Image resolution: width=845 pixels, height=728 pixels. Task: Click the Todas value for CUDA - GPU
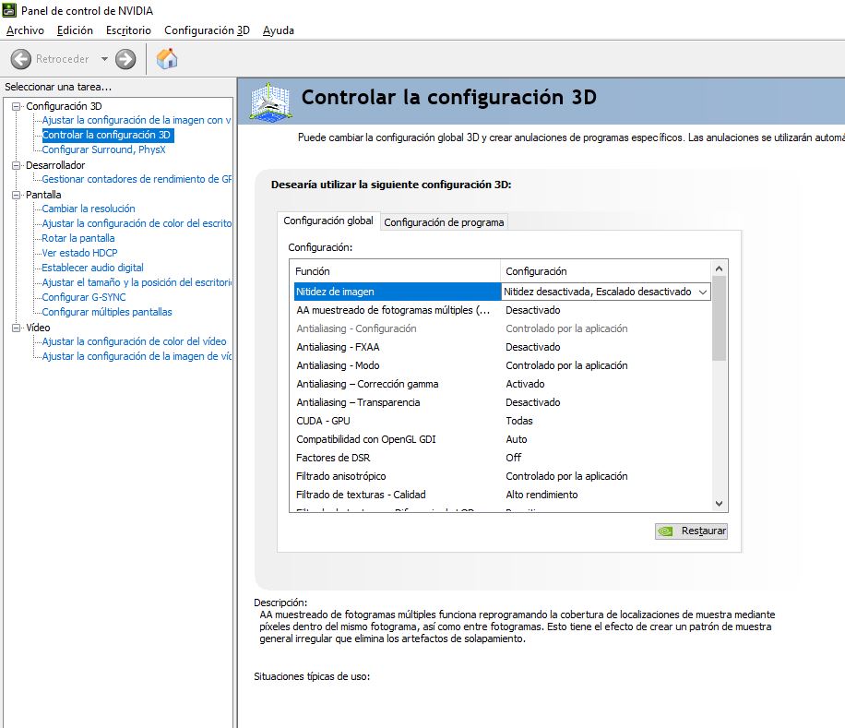[519, 421]
